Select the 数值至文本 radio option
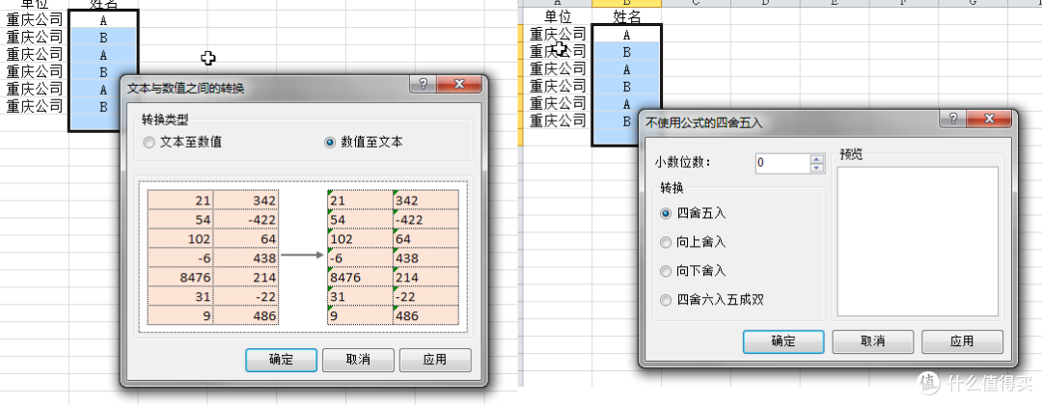Screen dimensions: 1042x405 [364, 142]
